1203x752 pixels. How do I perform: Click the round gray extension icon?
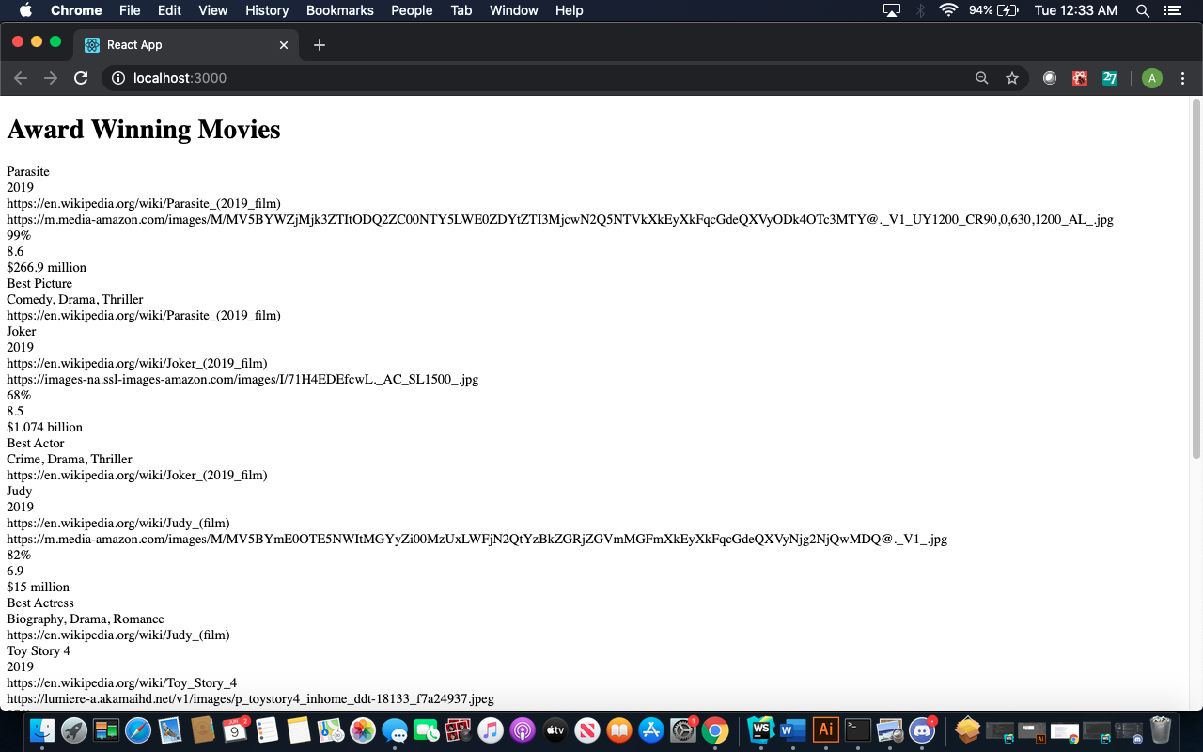[x=1050, y=78]
